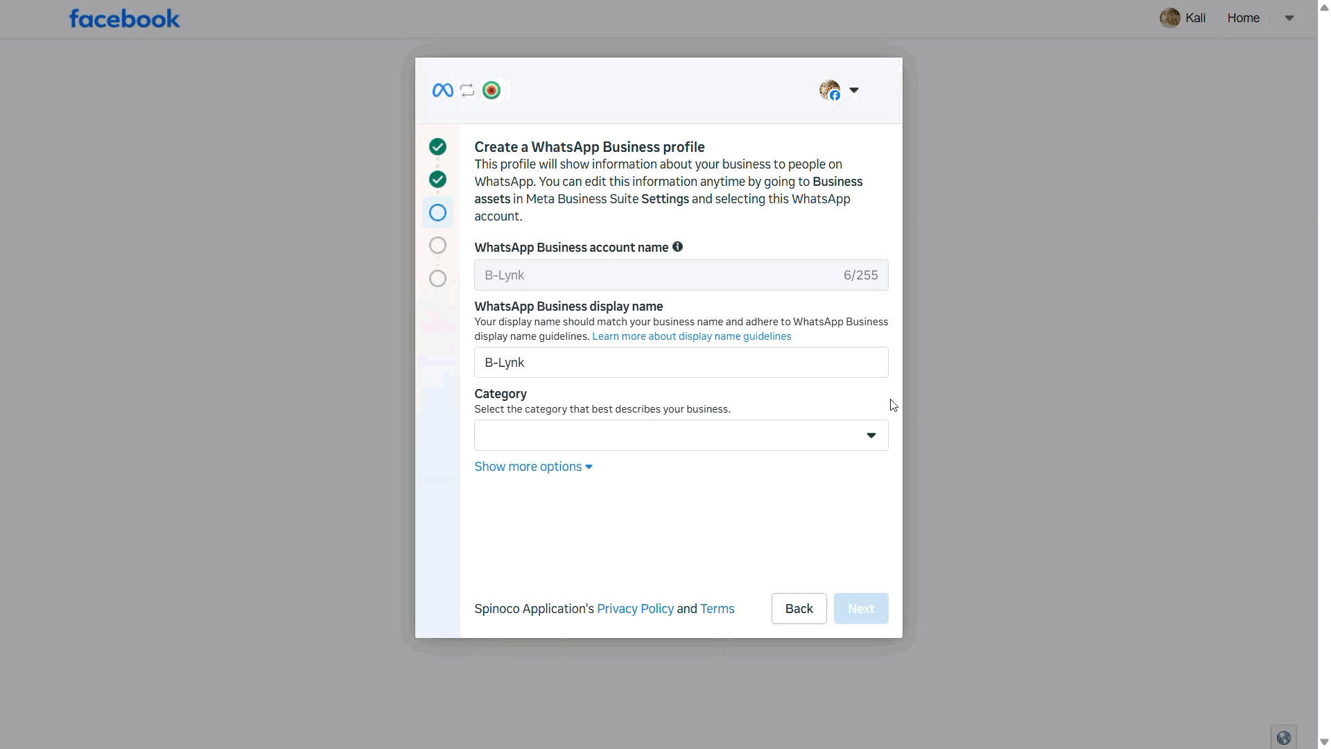Click the dialog profile avatar icon
The height and width of the screenshot is (749, 1331).
[830, 90]
